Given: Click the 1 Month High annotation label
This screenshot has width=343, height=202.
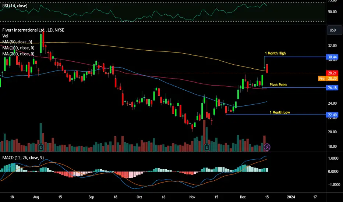Looking at the screenshot, I should click(275, 53).
